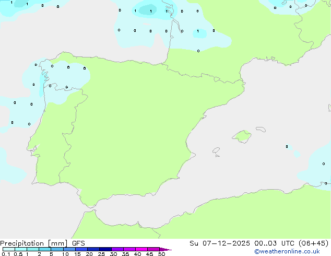The width and height of the screenshot is (331, 256).
Task: Click the 2 mm legend color swatch
Action: pyautogui.click(x=45, y=249)
